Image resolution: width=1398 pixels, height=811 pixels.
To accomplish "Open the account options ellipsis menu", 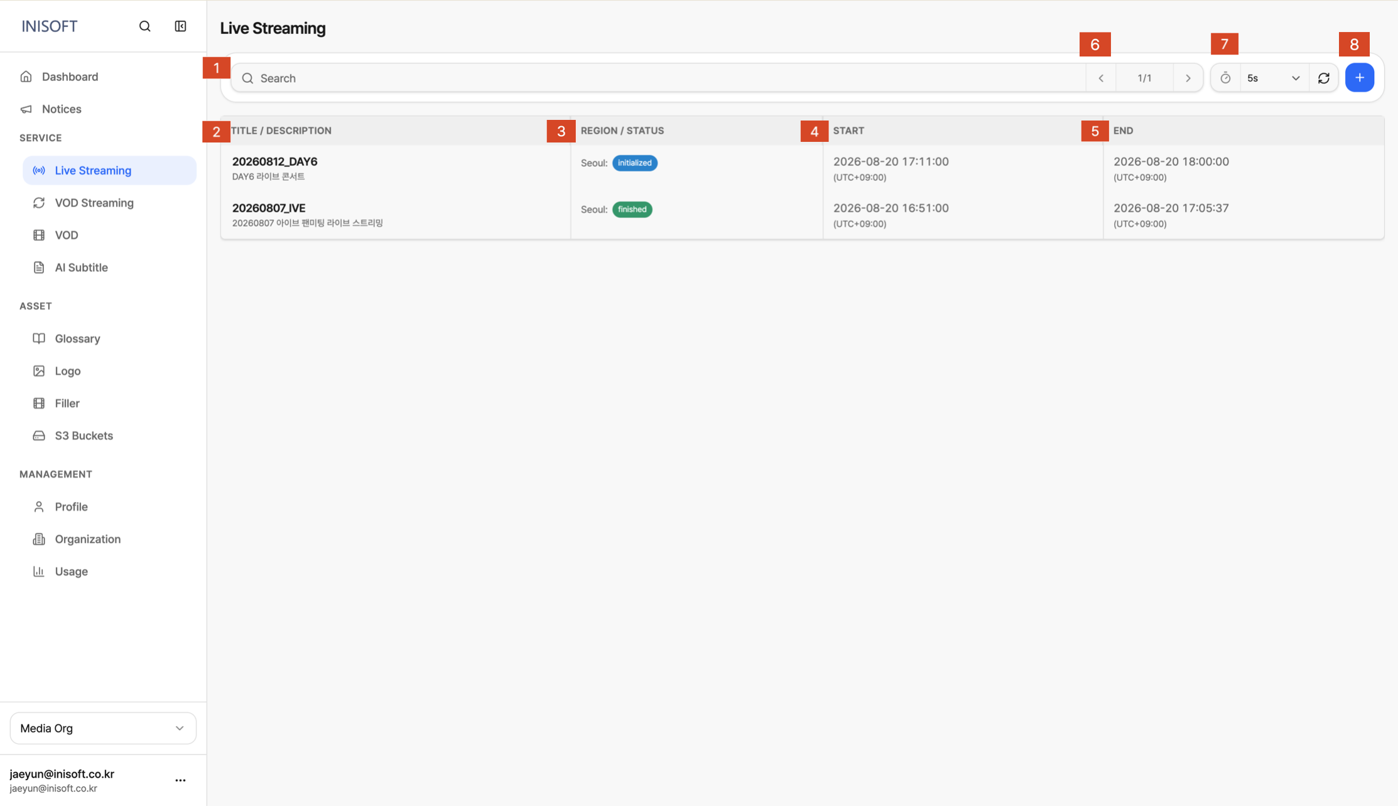I will [180, 780].
